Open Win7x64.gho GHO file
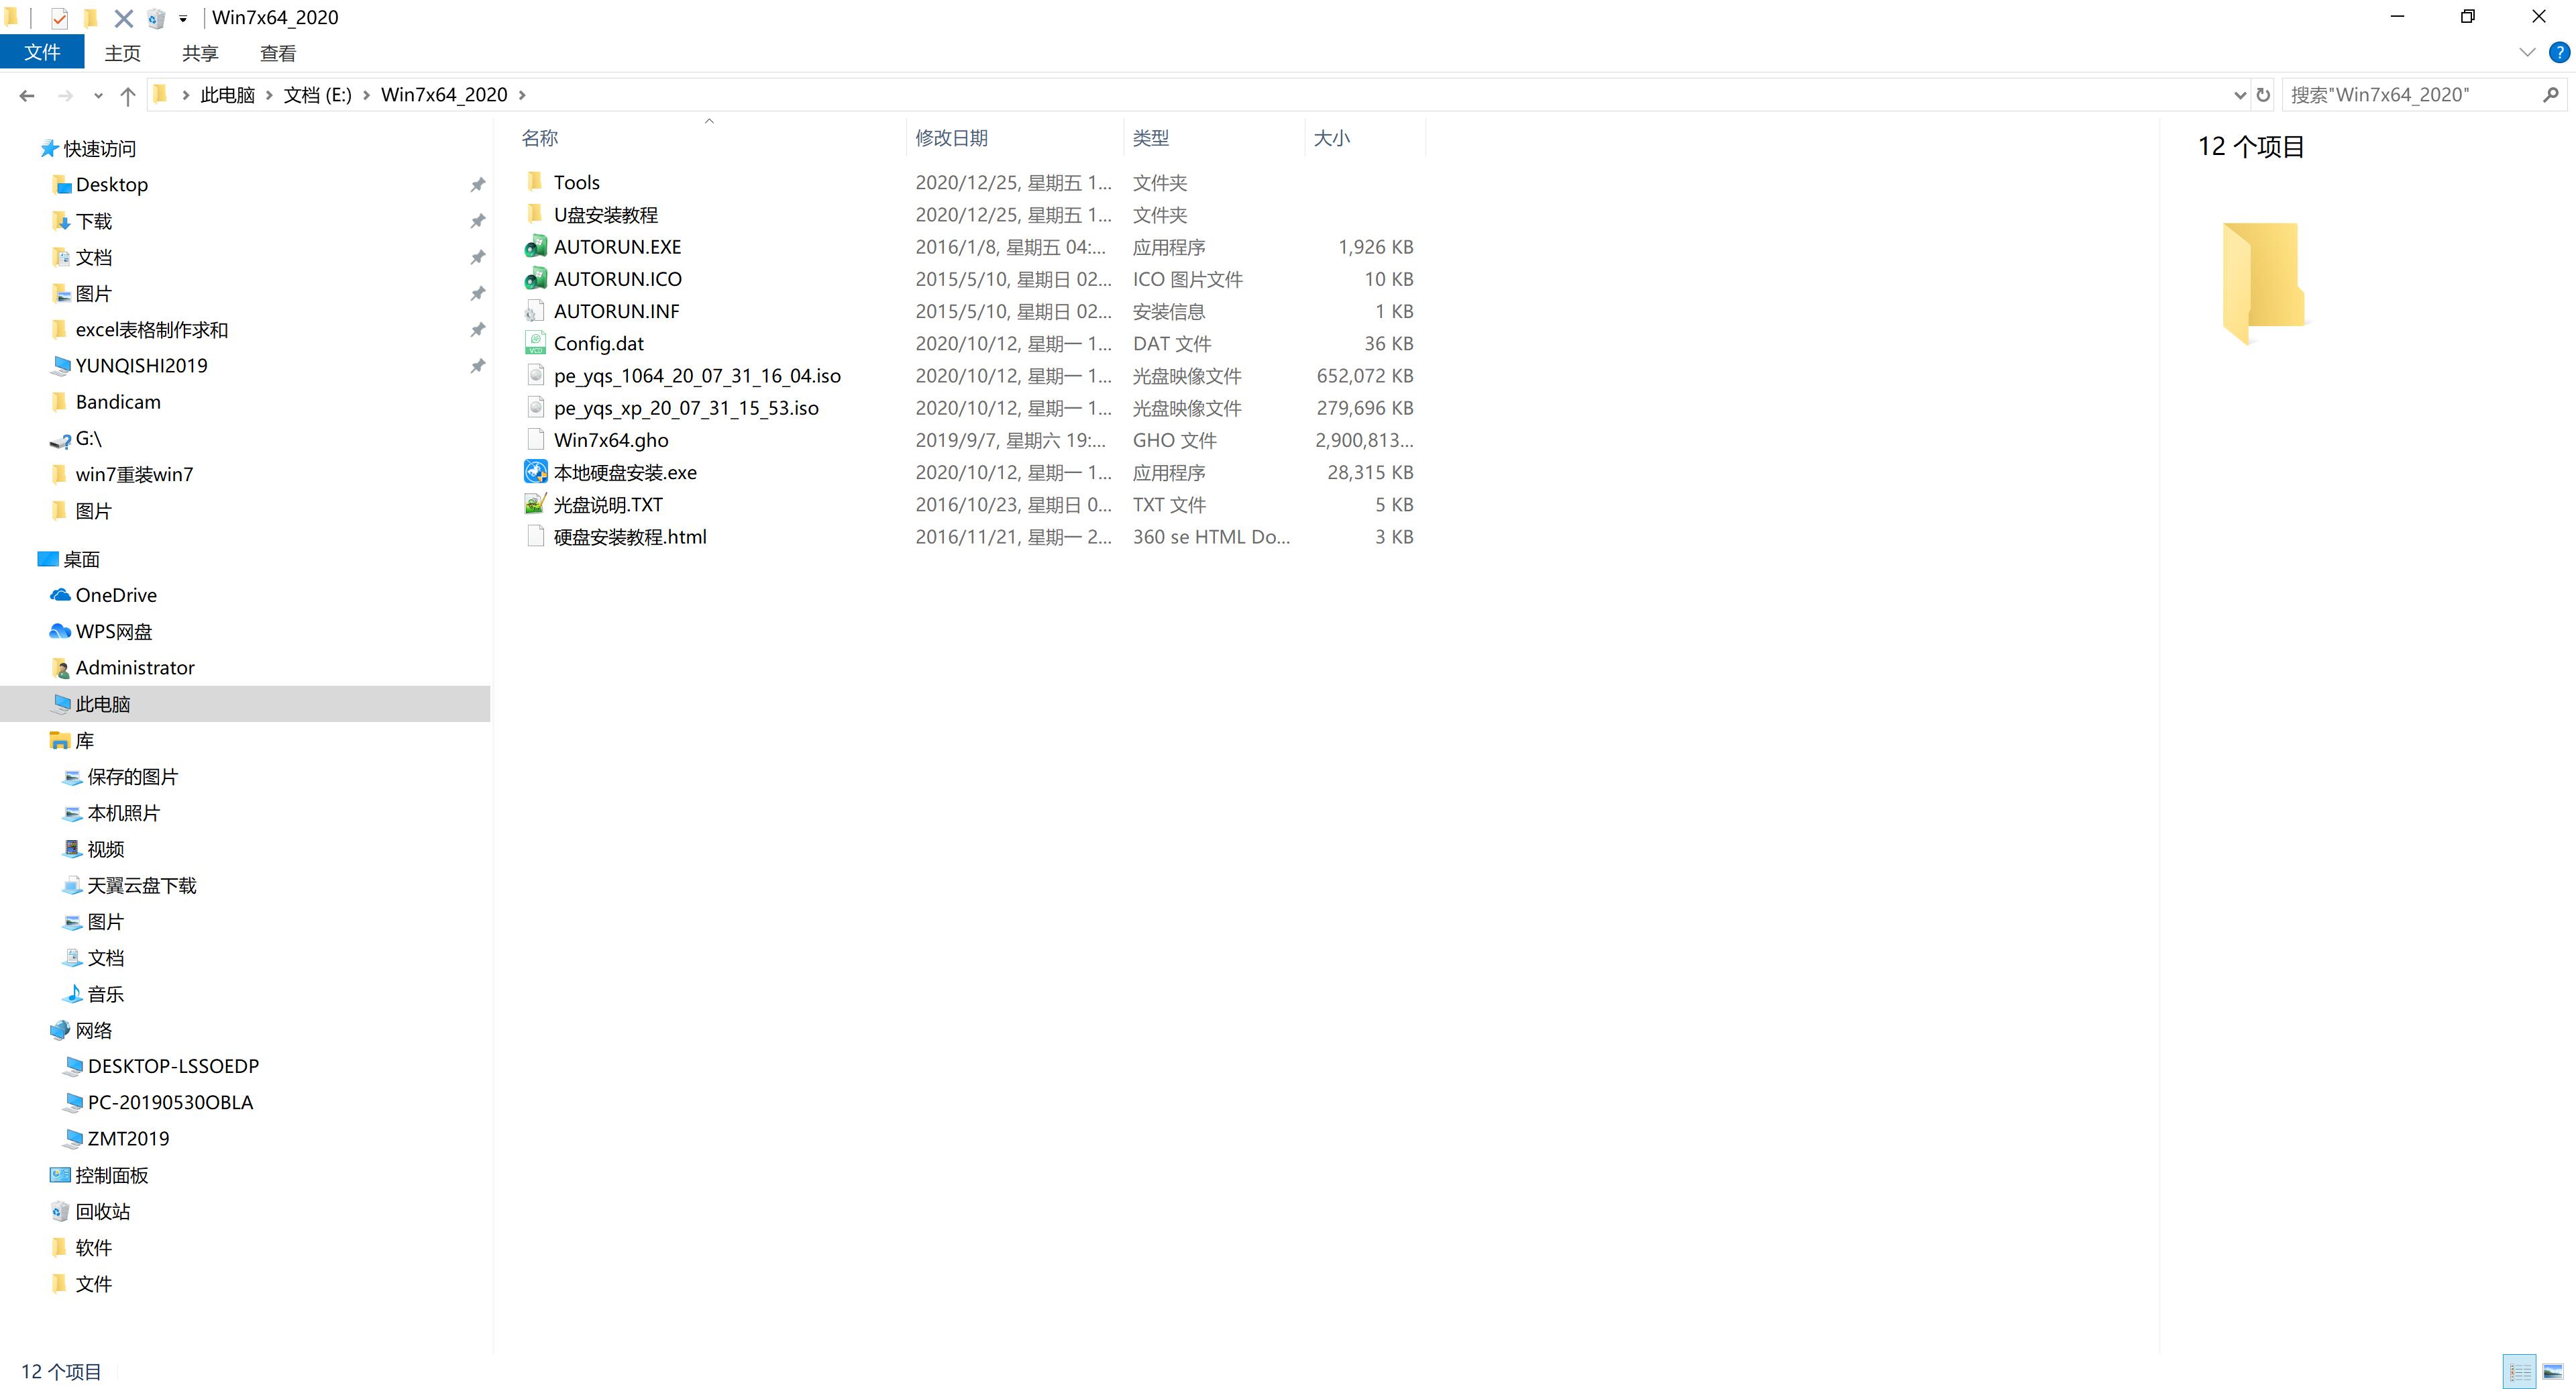The image size is (2576, 1389). point(610,440)
